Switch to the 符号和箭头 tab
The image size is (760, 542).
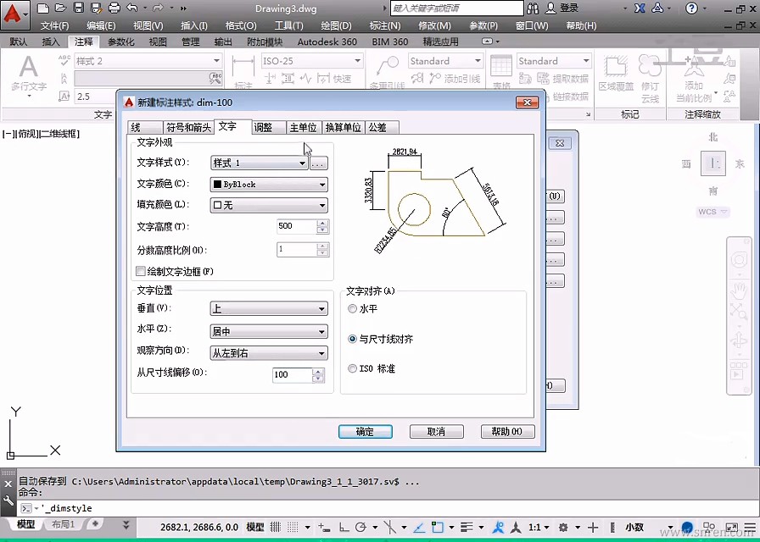coord(188,127)
